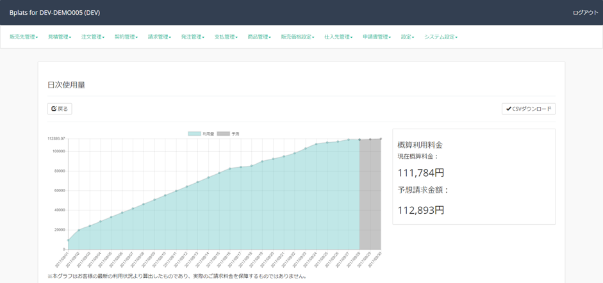Viewport: 603px width, 283px height.
Task: Open the 発注管理 menu
Action: click(193, 37)
